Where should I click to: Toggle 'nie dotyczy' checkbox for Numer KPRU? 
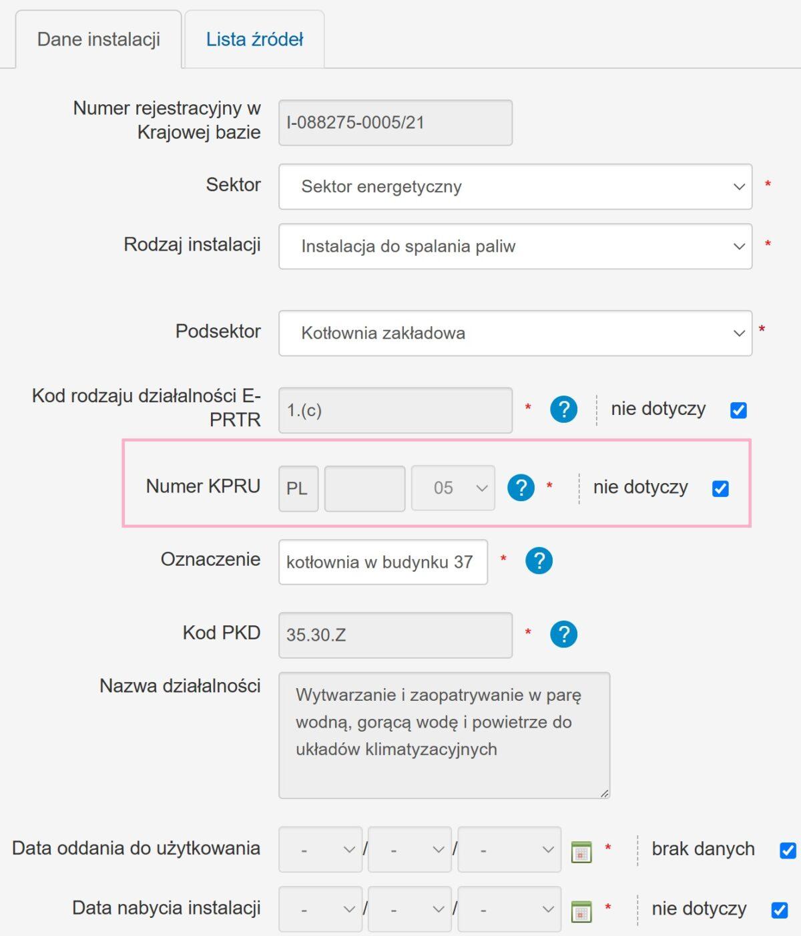pos(720,488)
